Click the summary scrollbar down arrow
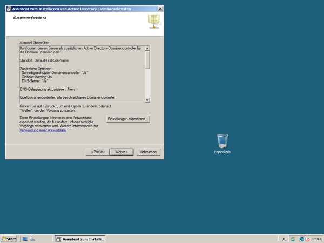324x243 pixels. point(147,100)
